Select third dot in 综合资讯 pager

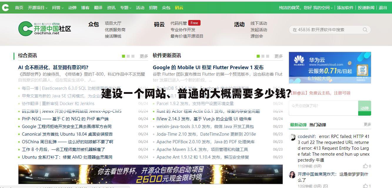133,56
